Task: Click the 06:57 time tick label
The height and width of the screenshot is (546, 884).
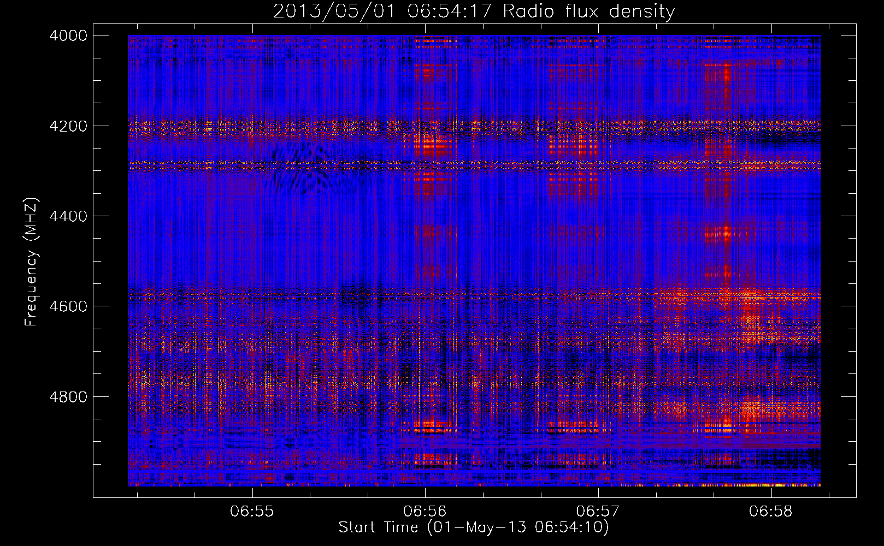Action: [x=598, y=512]
